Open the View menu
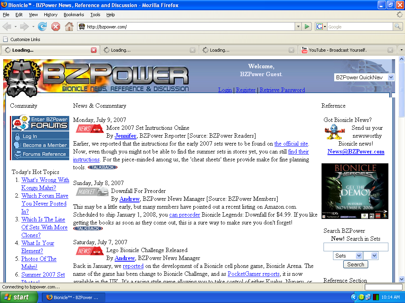 coord(33,15)
